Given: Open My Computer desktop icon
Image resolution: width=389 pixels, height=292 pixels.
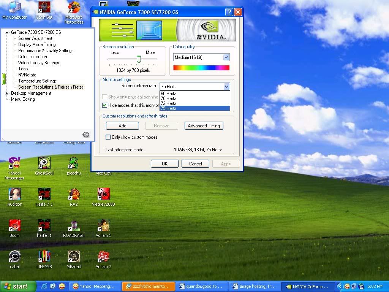Looking at the screenshot, I should pyautogui.click(x=14, y=10).
